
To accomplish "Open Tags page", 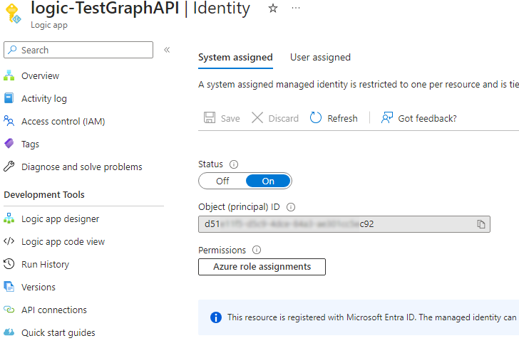I will [30, 144].
